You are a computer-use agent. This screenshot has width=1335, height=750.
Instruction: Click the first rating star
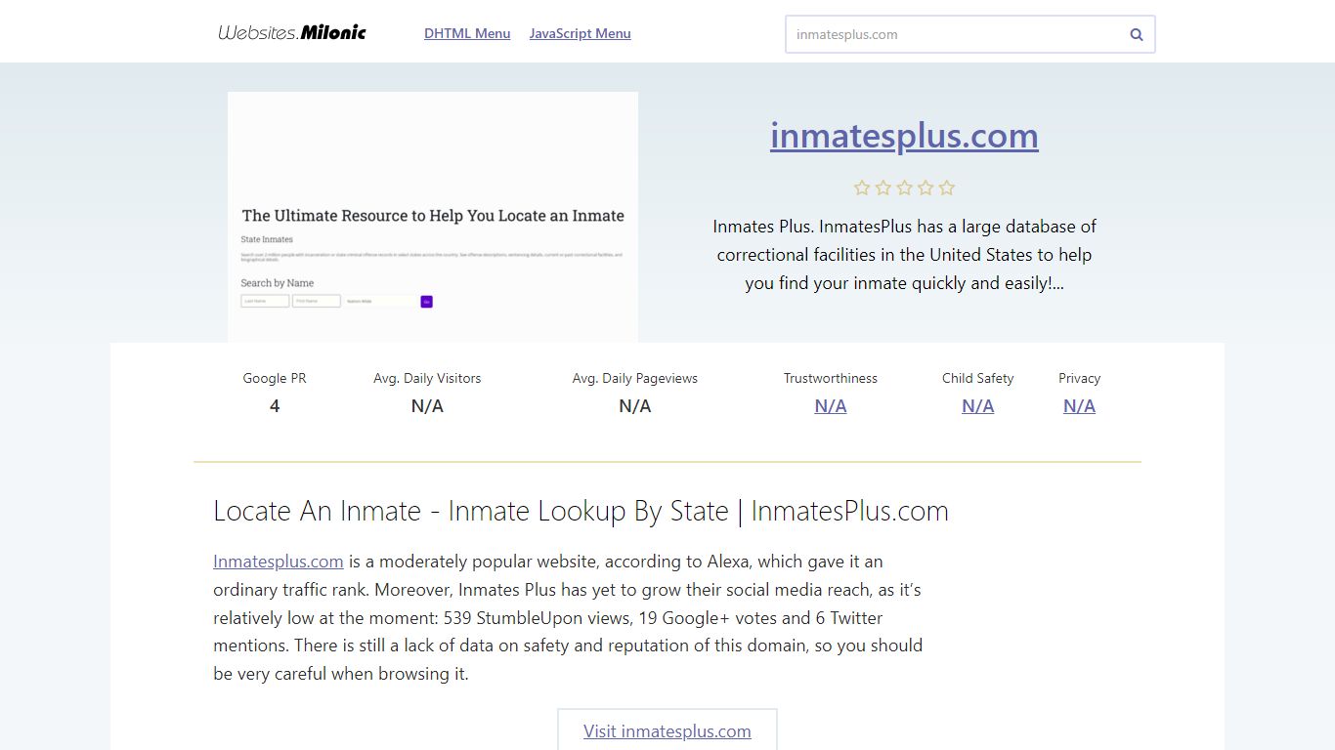[x=862, y=187]
